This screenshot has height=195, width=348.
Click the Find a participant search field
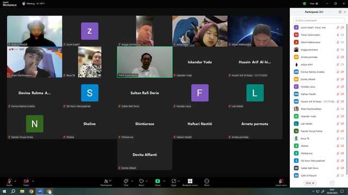click(x=319, y=21)
